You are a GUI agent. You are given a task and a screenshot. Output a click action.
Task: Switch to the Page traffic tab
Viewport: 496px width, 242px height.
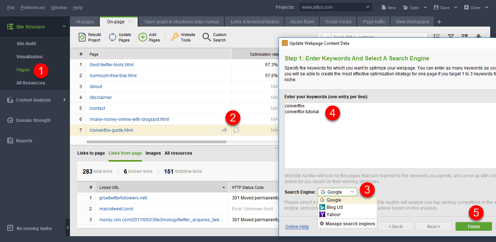coord(374,22)
